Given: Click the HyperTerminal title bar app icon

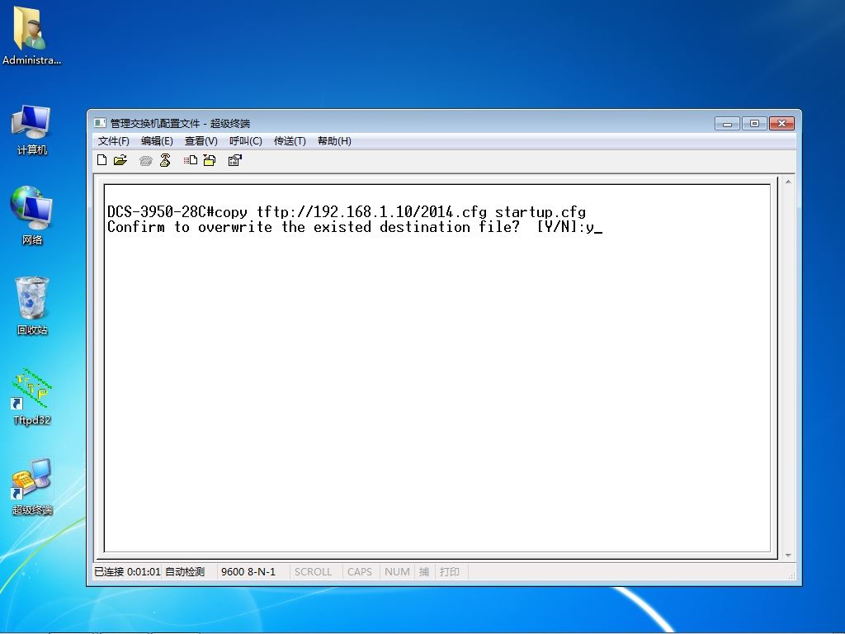Looking at the screenshot, I should pyautogui.click(x=100, y=123).
